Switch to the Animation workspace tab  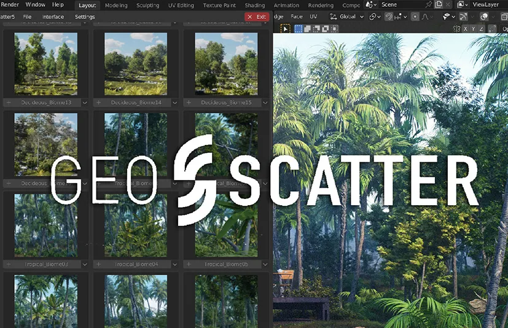tap(286, 5)
